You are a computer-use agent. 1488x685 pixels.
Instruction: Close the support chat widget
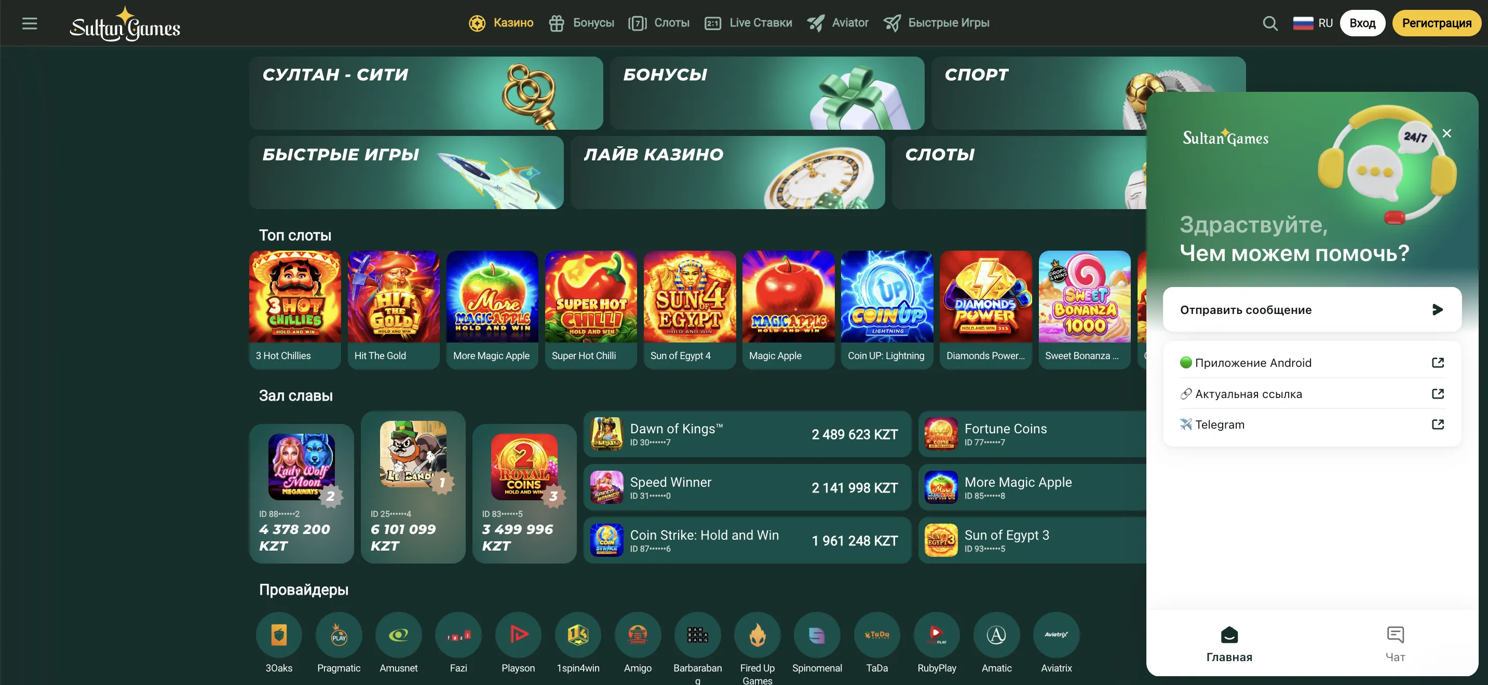point(1446,133)
